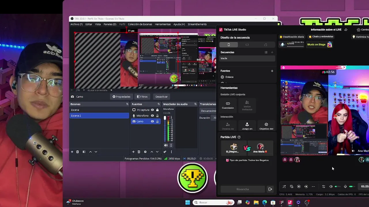Leave the match with exit icon
The height and width of the screenshot is (207, 369).
(x=270, y=189)
